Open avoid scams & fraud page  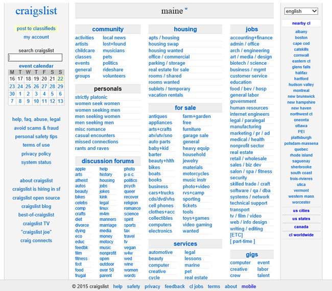pyautogui.click(x=36, y=128)
